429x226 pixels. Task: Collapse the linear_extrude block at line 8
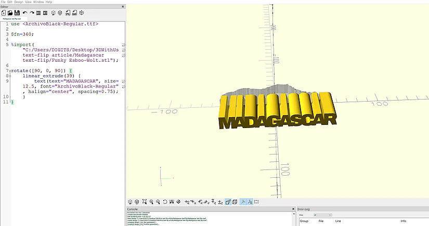[10, 76]
